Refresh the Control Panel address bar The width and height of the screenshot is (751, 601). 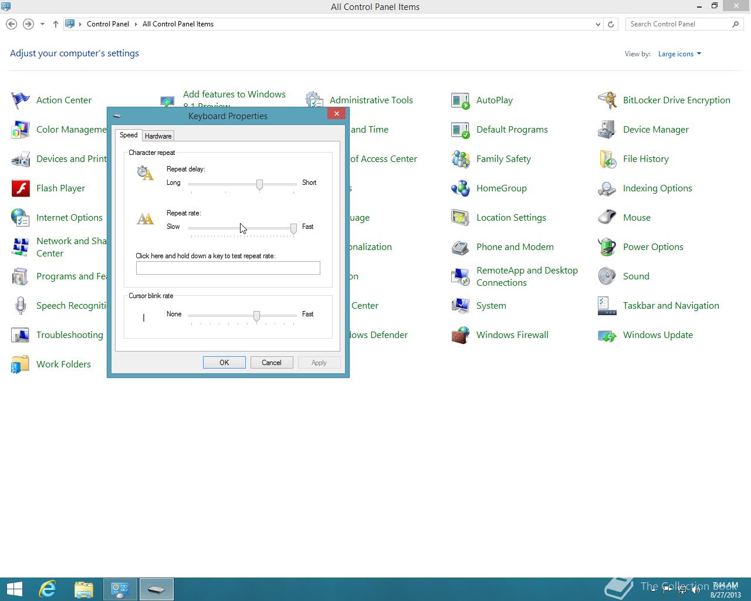click(x=611, y=24)
